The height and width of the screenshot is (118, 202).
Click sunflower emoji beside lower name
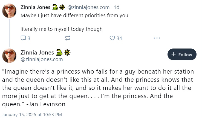pos(67,53)
